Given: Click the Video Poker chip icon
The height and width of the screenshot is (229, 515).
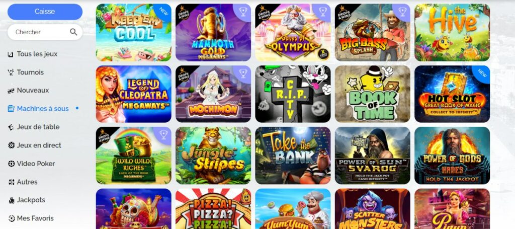Looking at the screenshot, I should pos(11,164).
